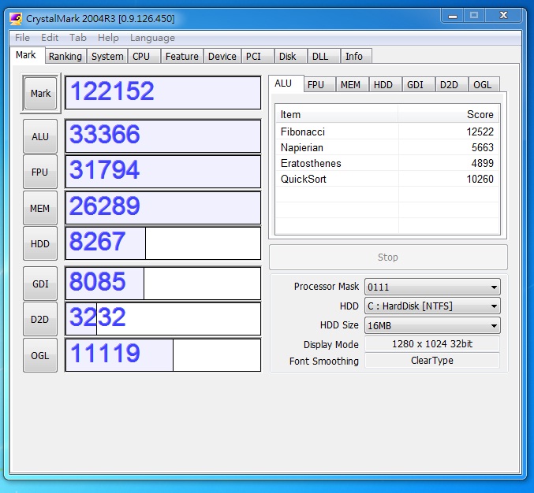
Task: Select the Fibonacci row
Action: click(387, 132)
